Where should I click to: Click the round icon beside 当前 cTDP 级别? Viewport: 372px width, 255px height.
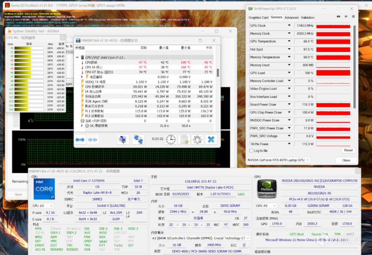coord(82,121)
